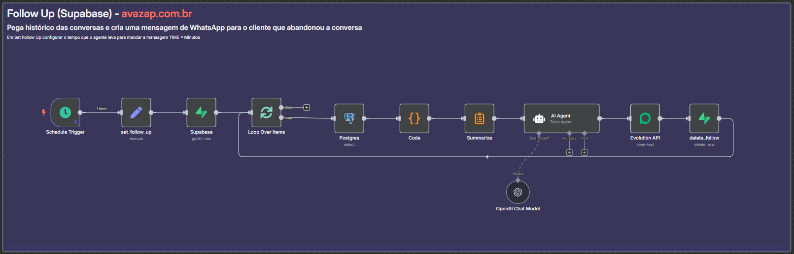This screenshot has width=794, height=254.
Task: Add node on Loop 'done' output plus
Action: click(307, 107)
